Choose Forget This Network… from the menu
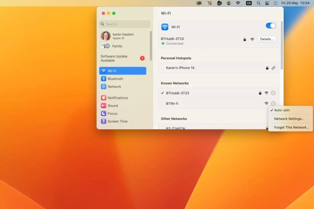Viewport: 314px width, 209px height. 291,127
